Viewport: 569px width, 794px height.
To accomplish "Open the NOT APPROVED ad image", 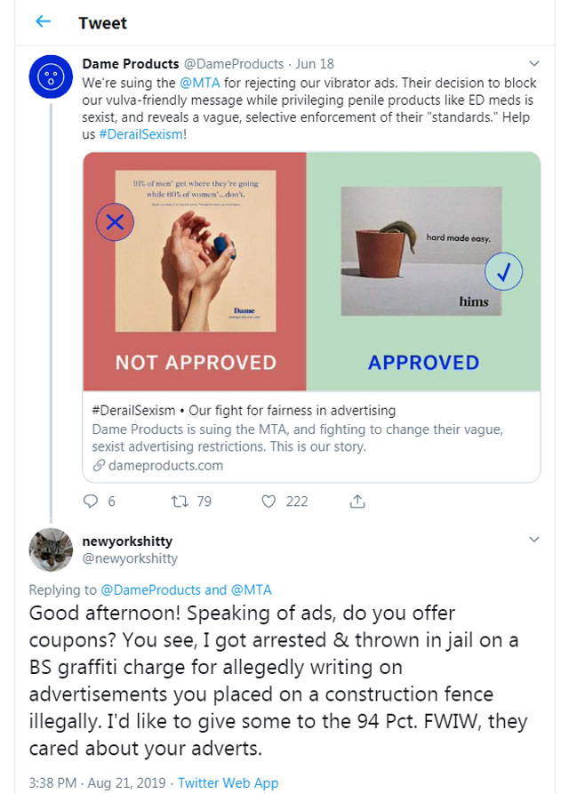I will pyautogui.click(x=195, y=271).
